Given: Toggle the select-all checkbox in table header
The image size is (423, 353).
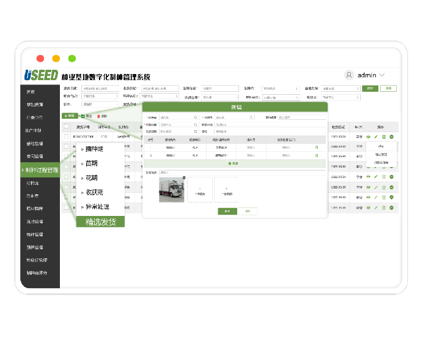Looking at the screenshot, I should click(x=66, y=127).
